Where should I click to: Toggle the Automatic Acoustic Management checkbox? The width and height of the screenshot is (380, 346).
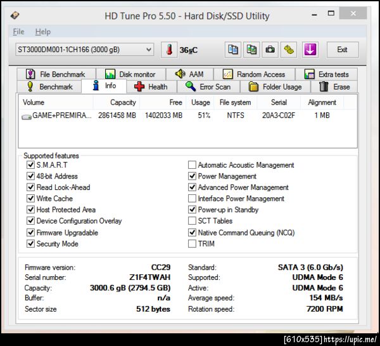[192, 164]
